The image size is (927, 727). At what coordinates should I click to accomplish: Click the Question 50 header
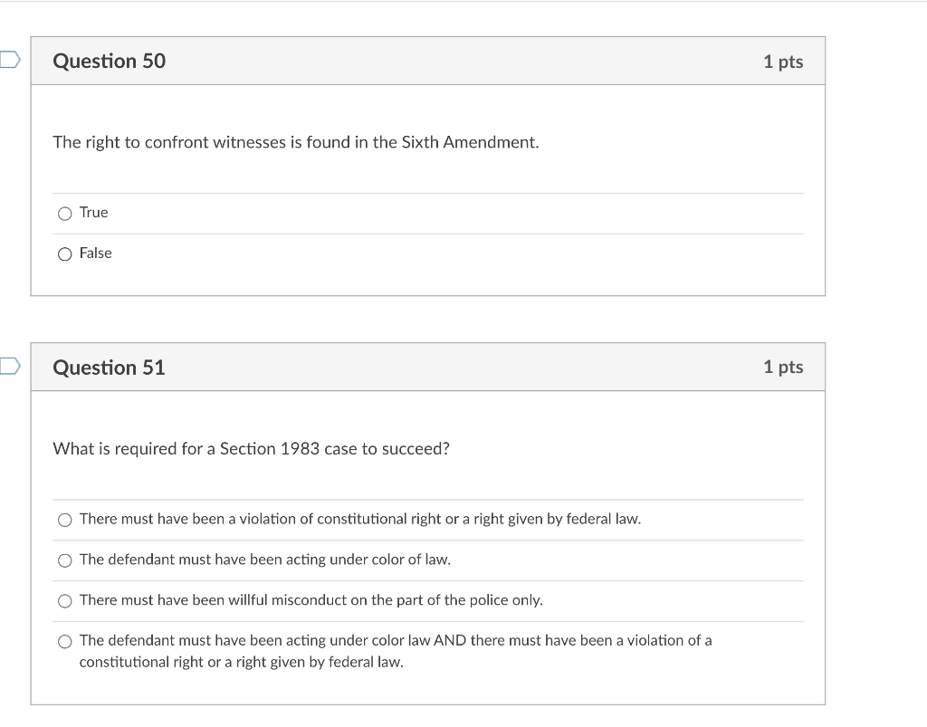109,61
